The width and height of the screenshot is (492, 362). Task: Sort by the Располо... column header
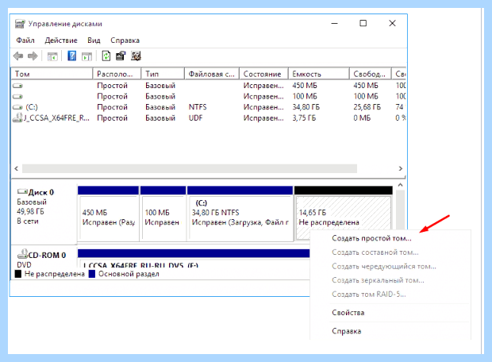pos(117,74)
